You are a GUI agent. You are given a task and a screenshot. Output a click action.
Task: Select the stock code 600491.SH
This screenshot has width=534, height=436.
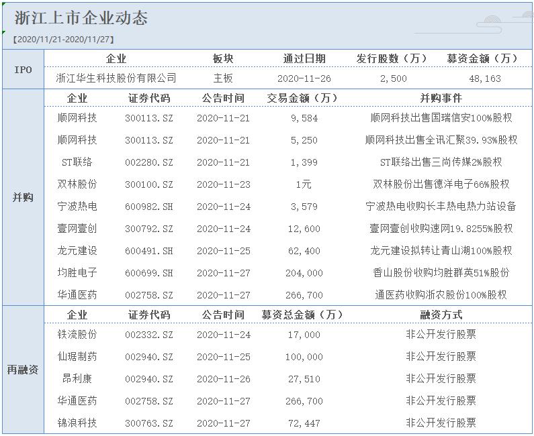tap(149, 251)
